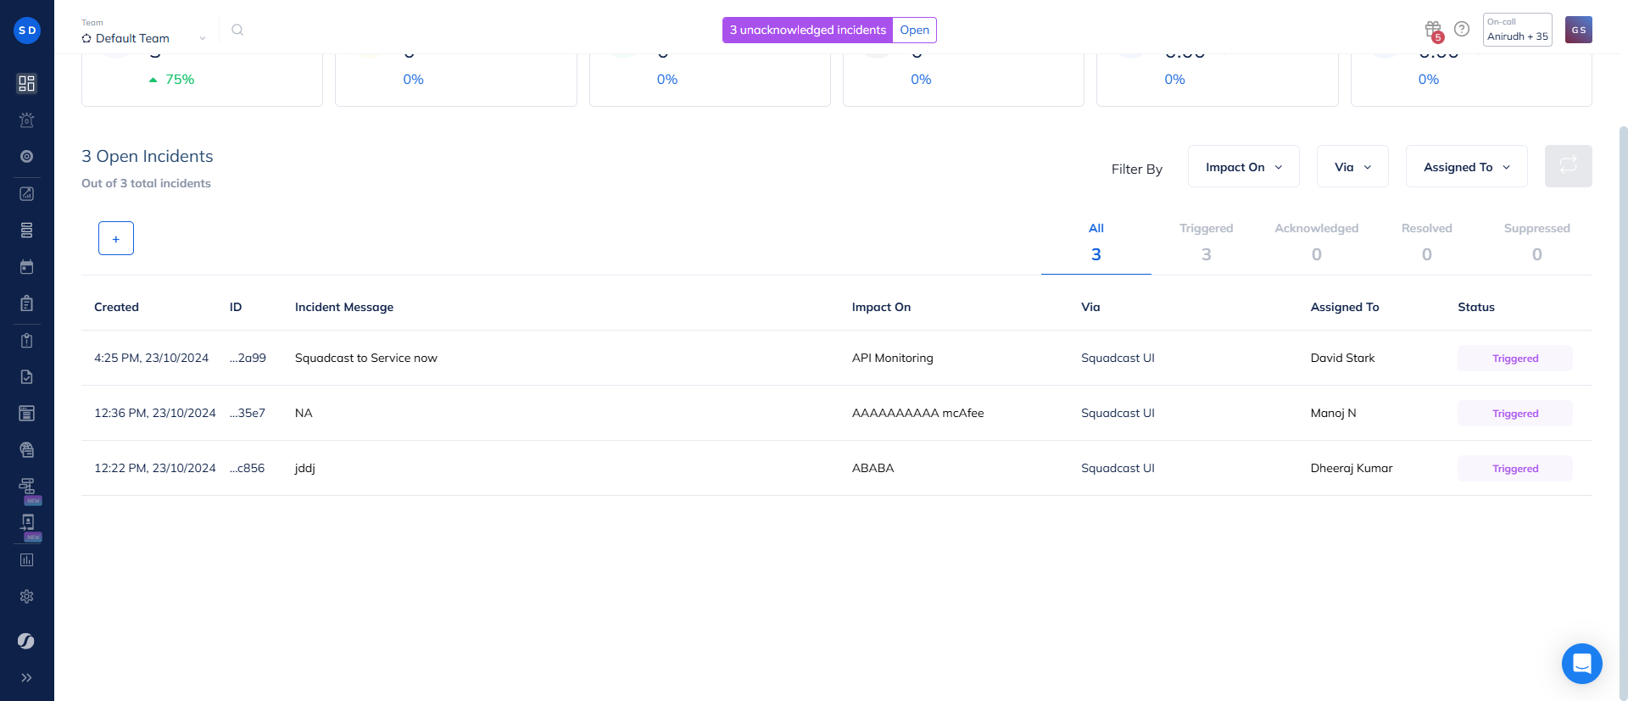
Task: Click incident ID ...35e7
Action: tap(248, 413)
